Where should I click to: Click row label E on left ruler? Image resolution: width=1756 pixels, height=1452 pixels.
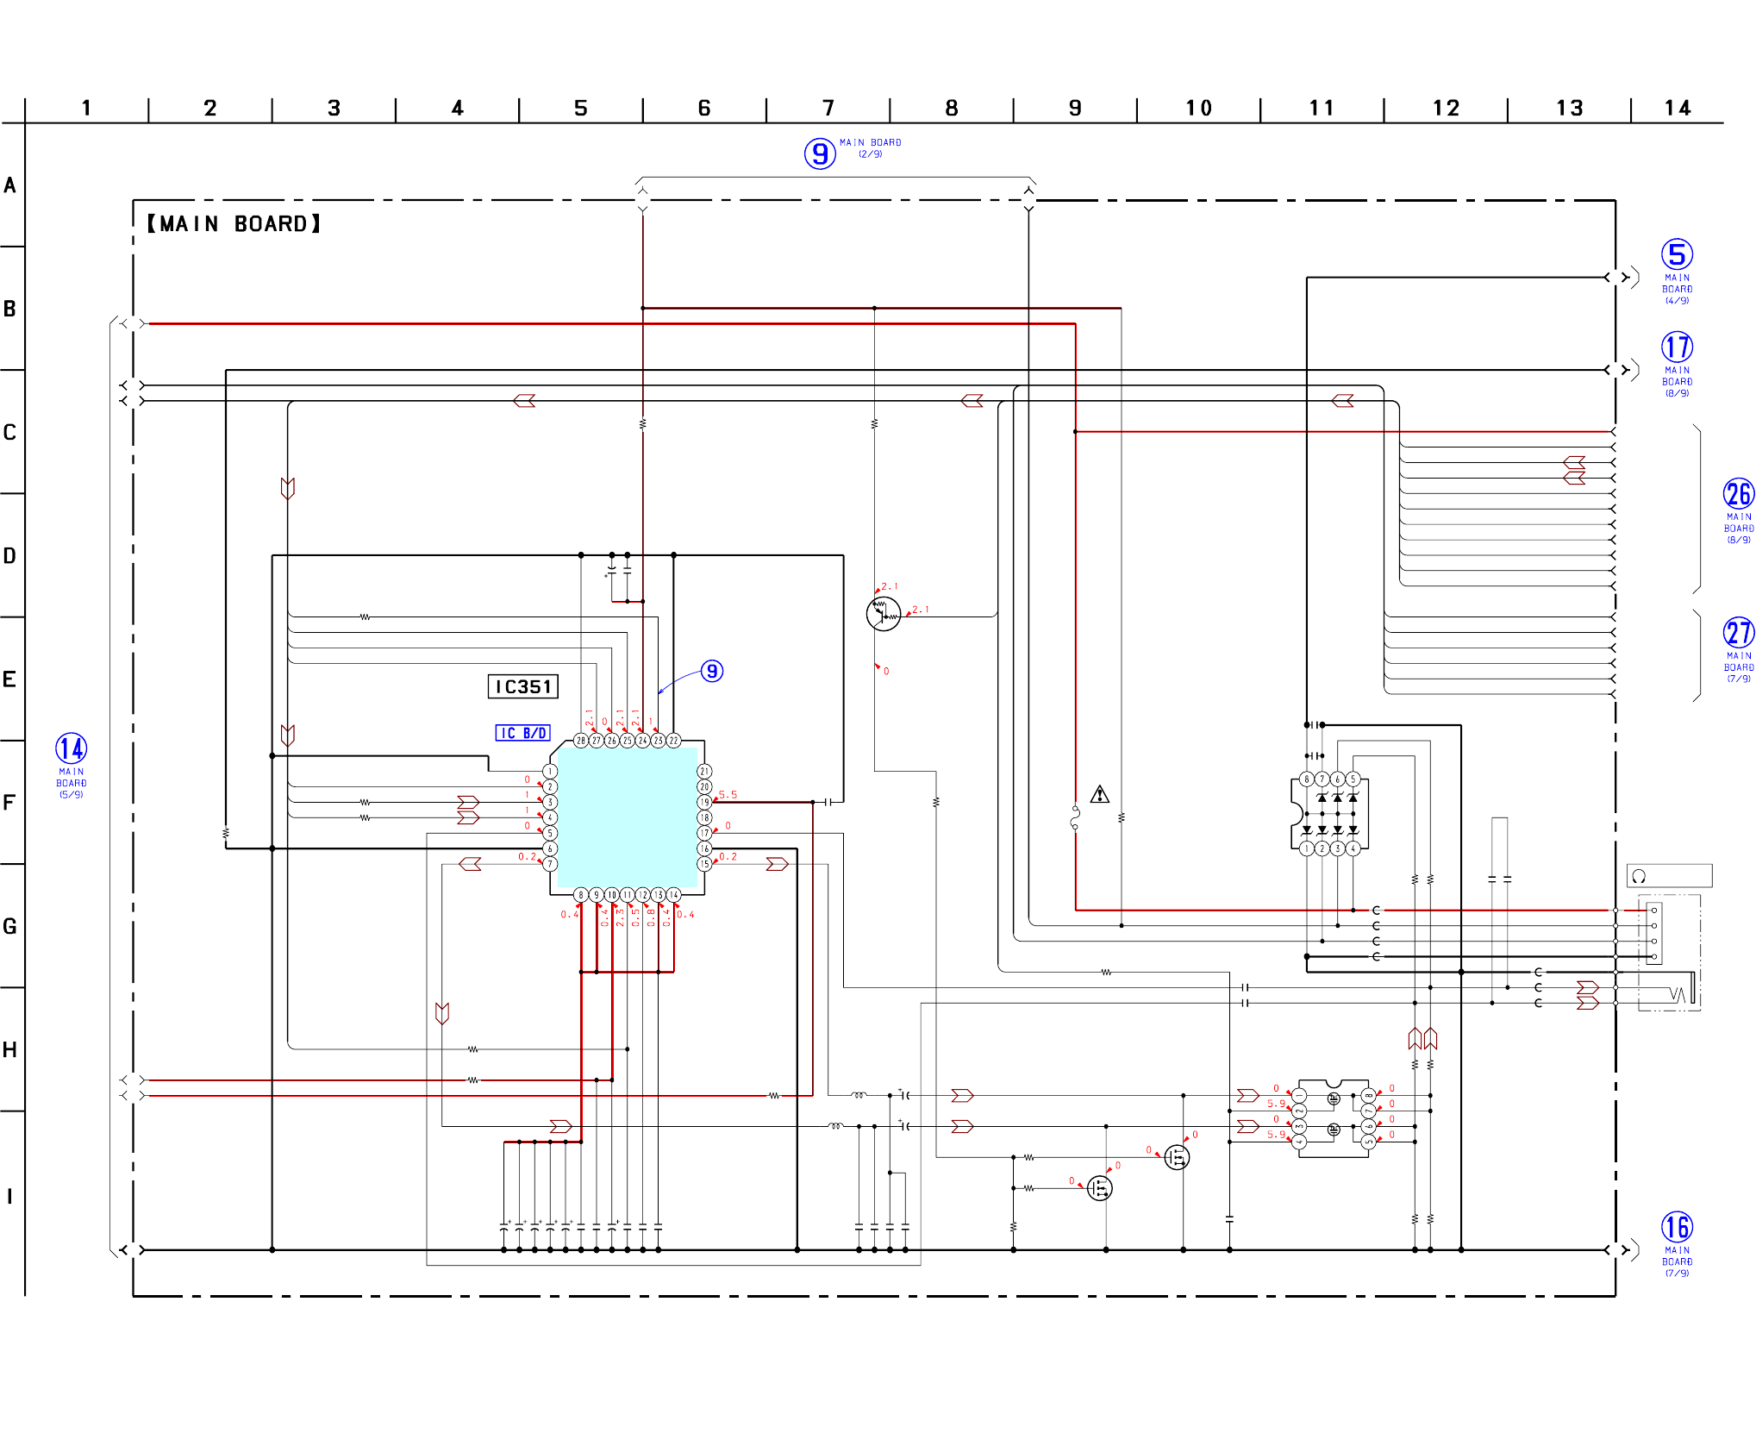click(9, 679)
